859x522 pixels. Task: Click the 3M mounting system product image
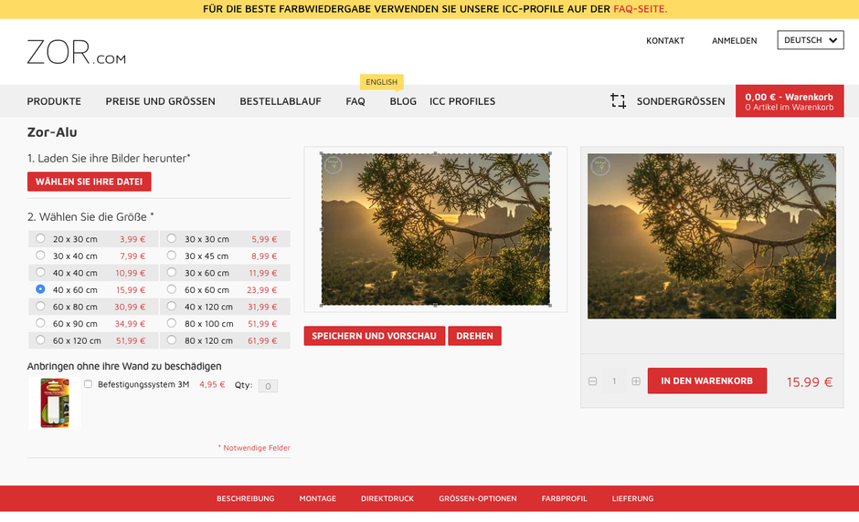[x=54, y=402]
